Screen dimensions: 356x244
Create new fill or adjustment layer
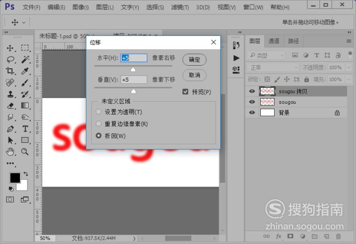coord(302,236)
